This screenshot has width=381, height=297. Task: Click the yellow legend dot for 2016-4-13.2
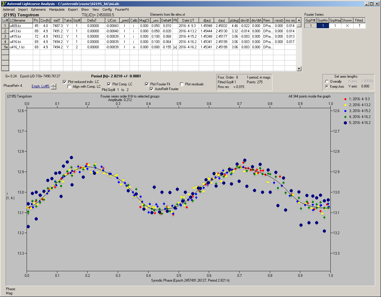pos(345,105)
